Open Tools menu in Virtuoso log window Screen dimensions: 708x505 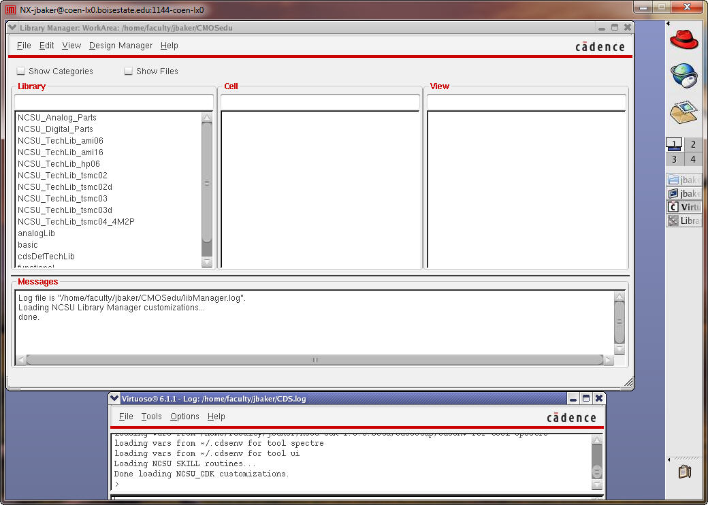click(x=151, y=417)
